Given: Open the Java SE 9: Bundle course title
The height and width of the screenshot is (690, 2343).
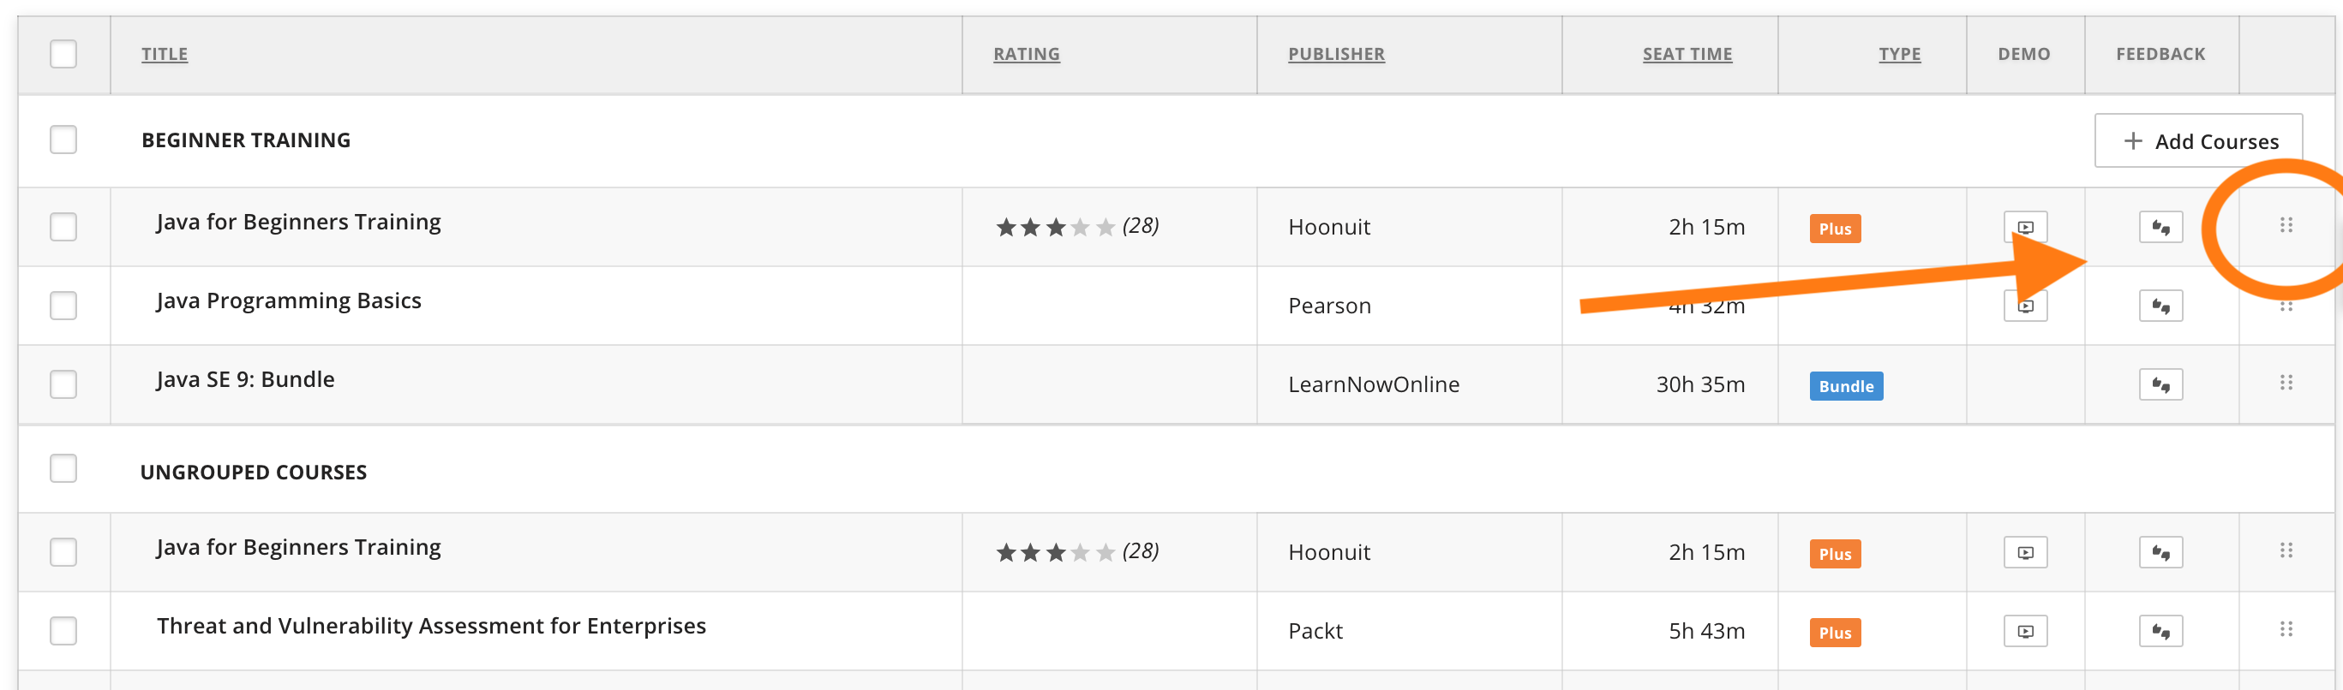Looking at the screenshot, I should point(246,379).
